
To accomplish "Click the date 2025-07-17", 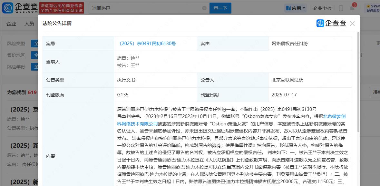I will tap(284, 95).
